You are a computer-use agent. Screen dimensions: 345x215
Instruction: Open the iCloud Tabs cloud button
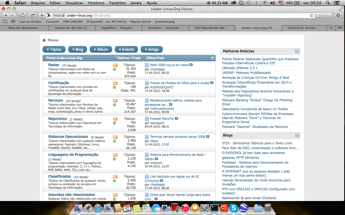(x=22, y=15)
